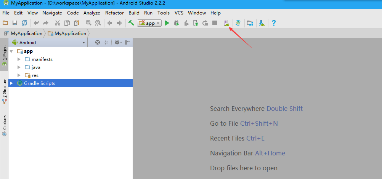This screenshot has height=179, width=382.
Task: Click Scroll from Source target icon
Action: coord(98,42)
